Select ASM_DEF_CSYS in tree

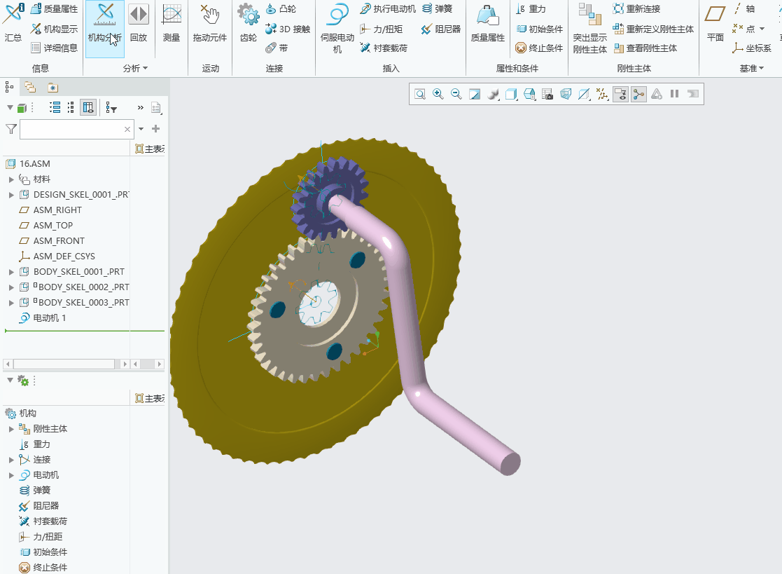[x=64, y=256]
